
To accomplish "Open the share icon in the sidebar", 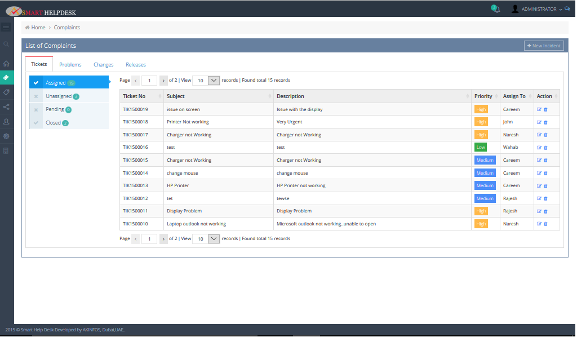I will point(6,107).
